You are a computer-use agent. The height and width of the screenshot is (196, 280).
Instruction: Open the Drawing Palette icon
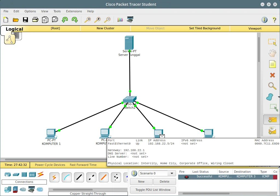(120, 20)
